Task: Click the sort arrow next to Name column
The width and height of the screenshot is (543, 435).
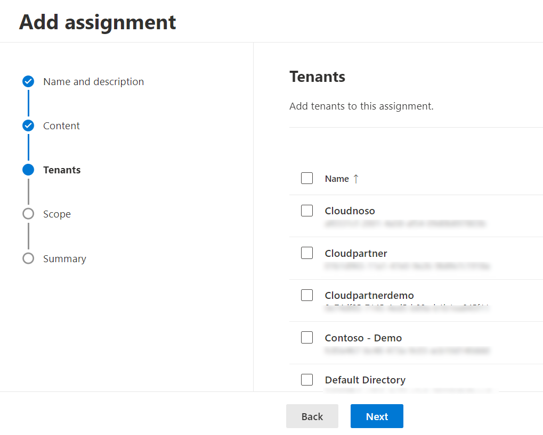Action: (355, 179)
